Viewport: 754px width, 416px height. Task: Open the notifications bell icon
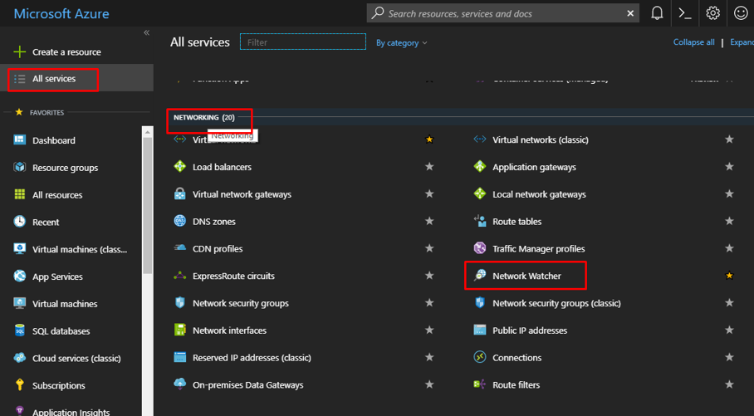click(x=657, y=13)
